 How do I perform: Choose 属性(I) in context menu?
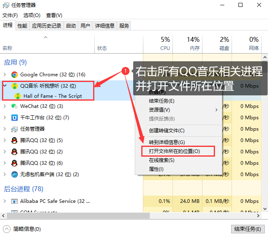[179, 169]
